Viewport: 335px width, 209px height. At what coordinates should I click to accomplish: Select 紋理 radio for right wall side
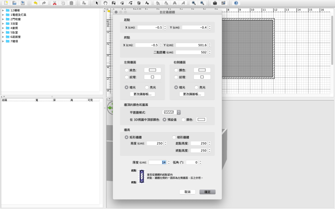click(x=176, y=77)
